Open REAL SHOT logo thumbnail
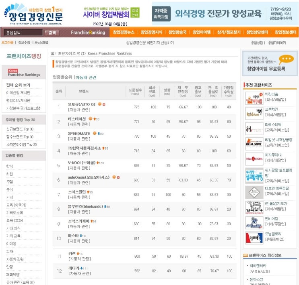The height and width of the screenshot is (285, 299). pos(254,144)
